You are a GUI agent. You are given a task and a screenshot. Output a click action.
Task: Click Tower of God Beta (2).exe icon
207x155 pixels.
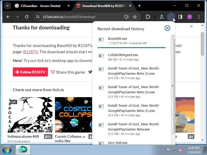[x=101, y=88]
